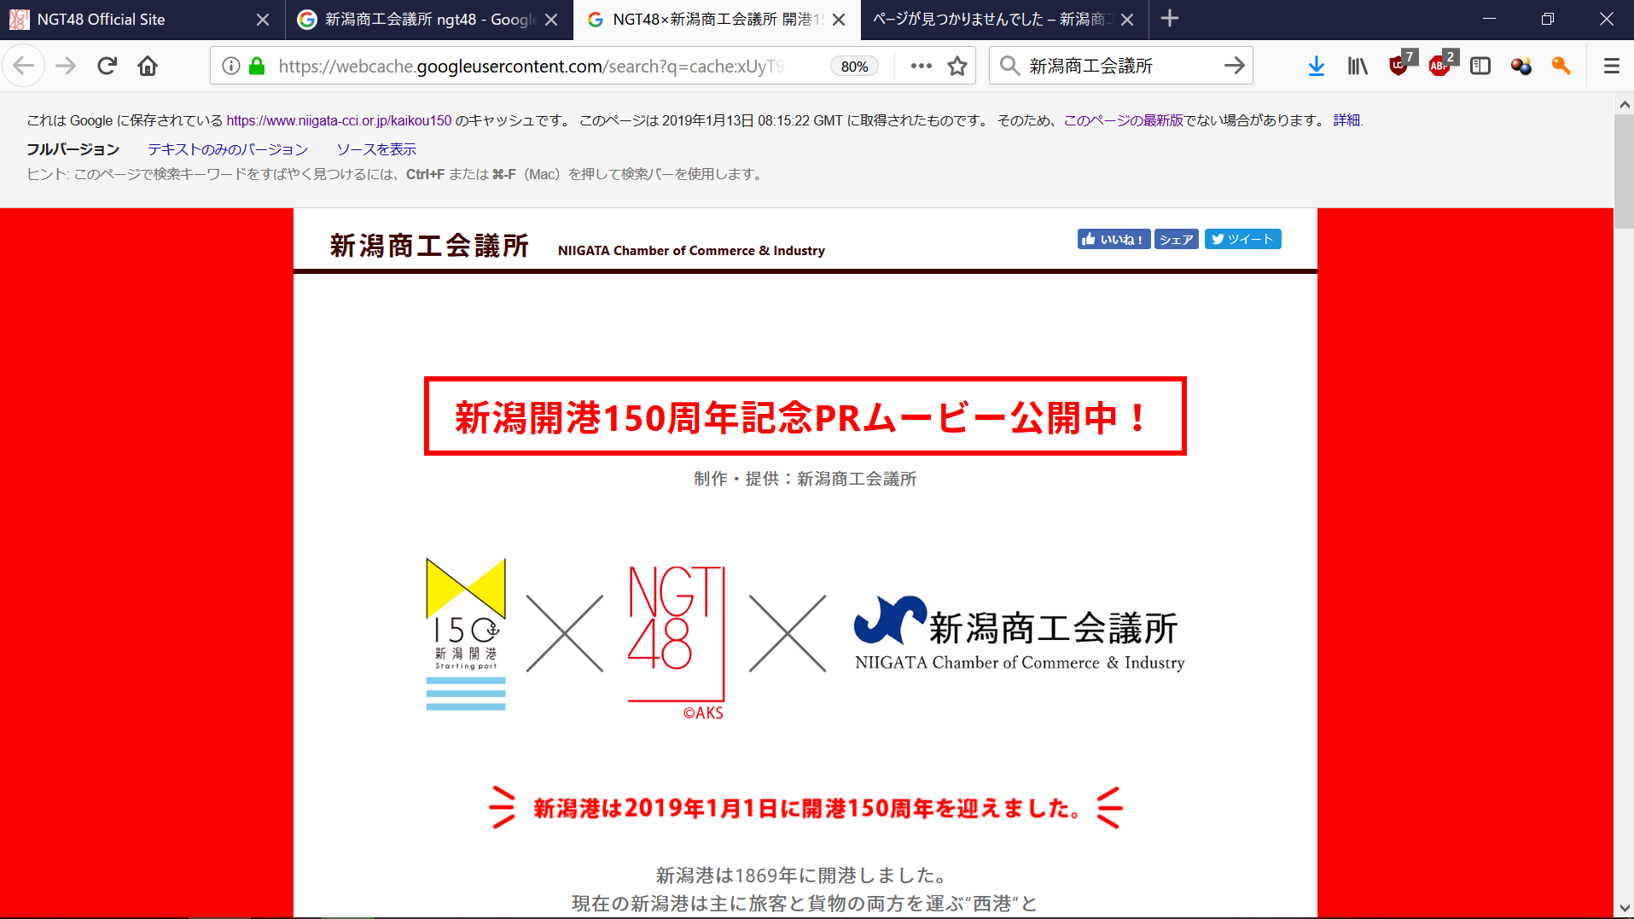
Task: Click the Niigata Chamber of Commerce logo image
Action: click(x=1020, y=634)
